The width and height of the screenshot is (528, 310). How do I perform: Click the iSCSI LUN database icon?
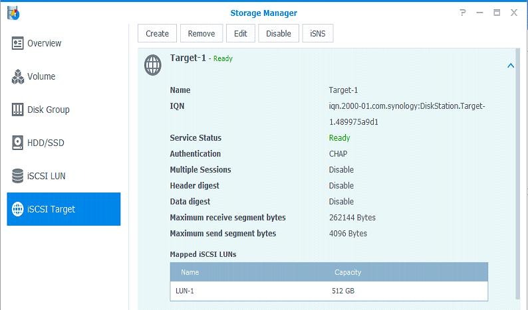point(18,176)
